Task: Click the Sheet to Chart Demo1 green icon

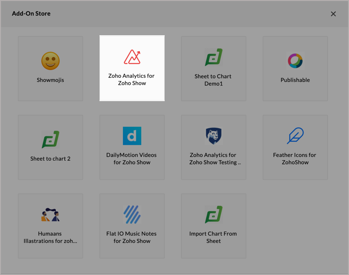Action: [214, 57]
